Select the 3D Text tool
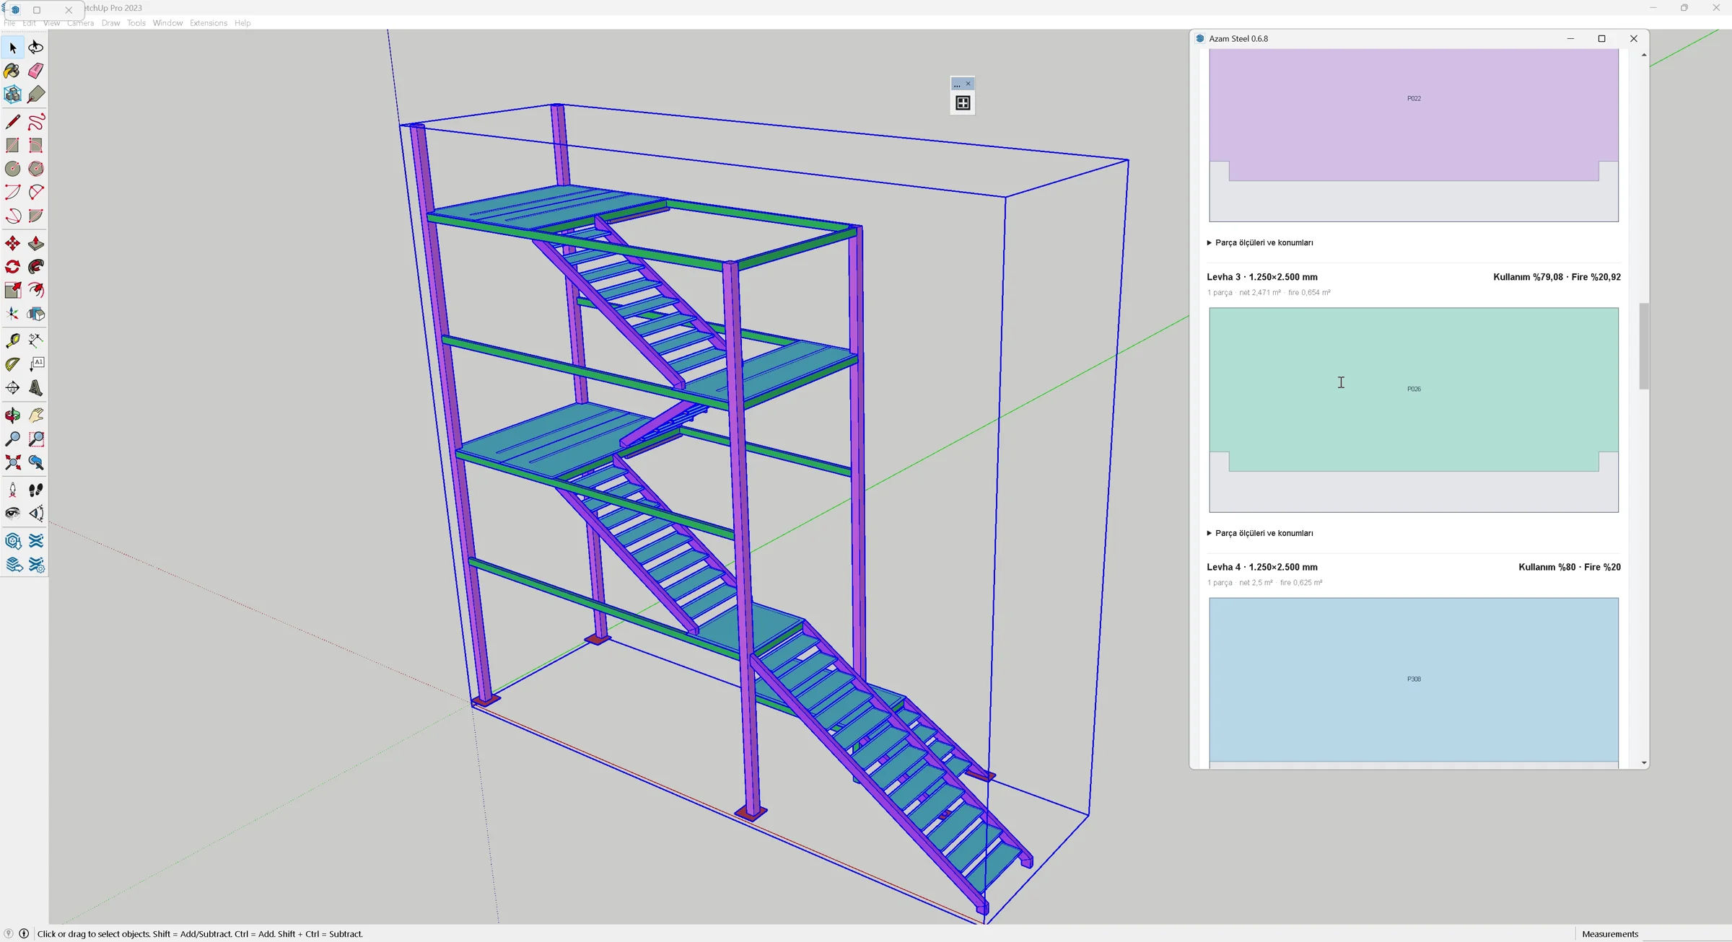1732x942 pixels. (x=36, y=388)
